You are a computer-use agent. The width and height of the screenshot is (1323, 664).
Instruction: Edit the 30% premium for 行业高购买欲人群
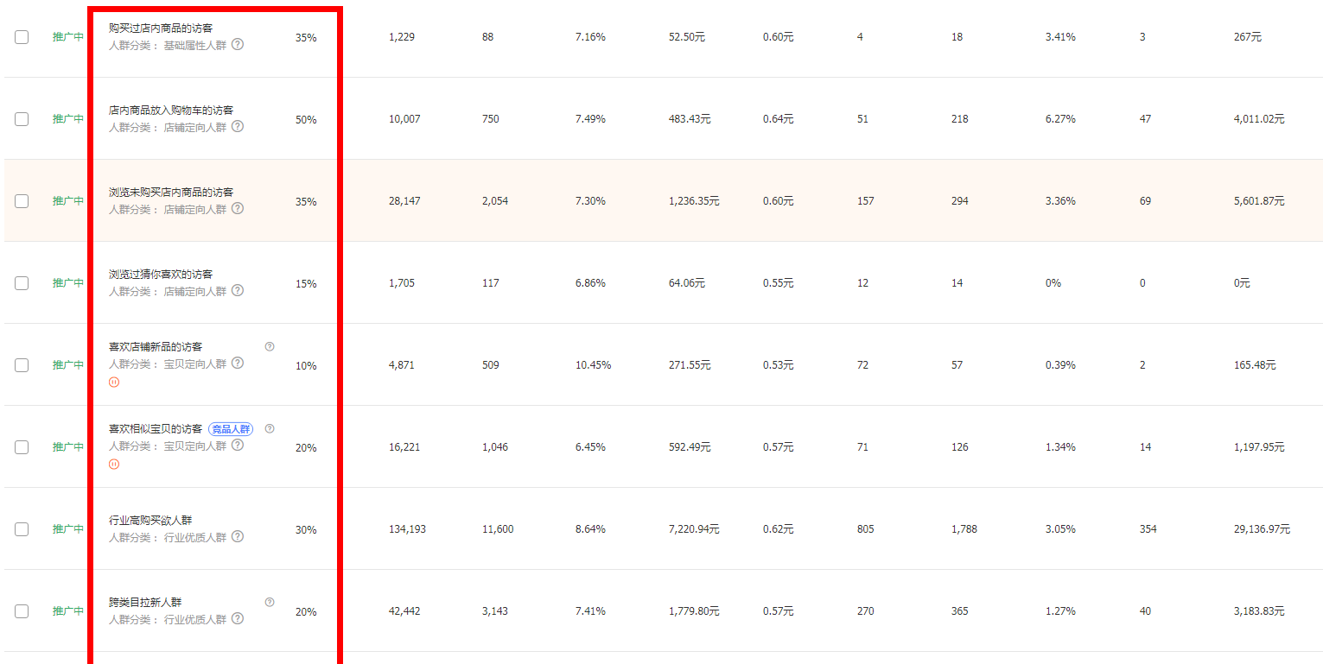[x=306, y=530]
